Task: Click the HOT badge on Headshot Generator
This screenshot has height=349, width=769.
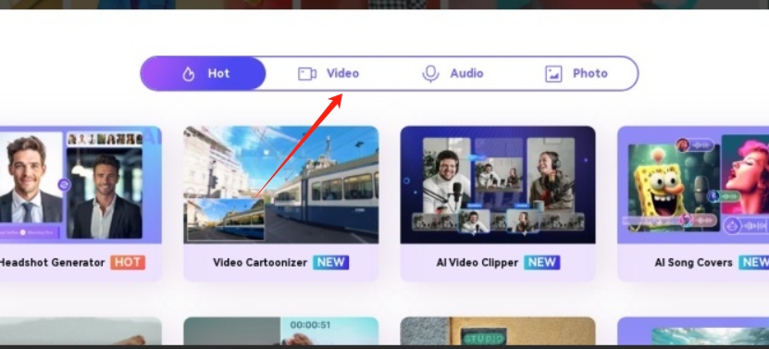Action: 128,263
